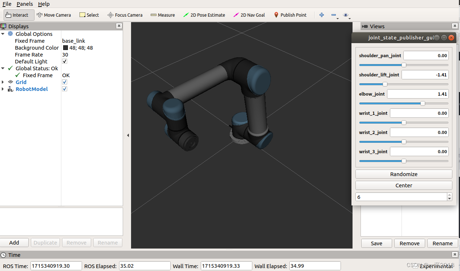Viewport: 460px width, 271px height.
Task: Click the Global Status checkmark icon
Action: click(10, 68)
